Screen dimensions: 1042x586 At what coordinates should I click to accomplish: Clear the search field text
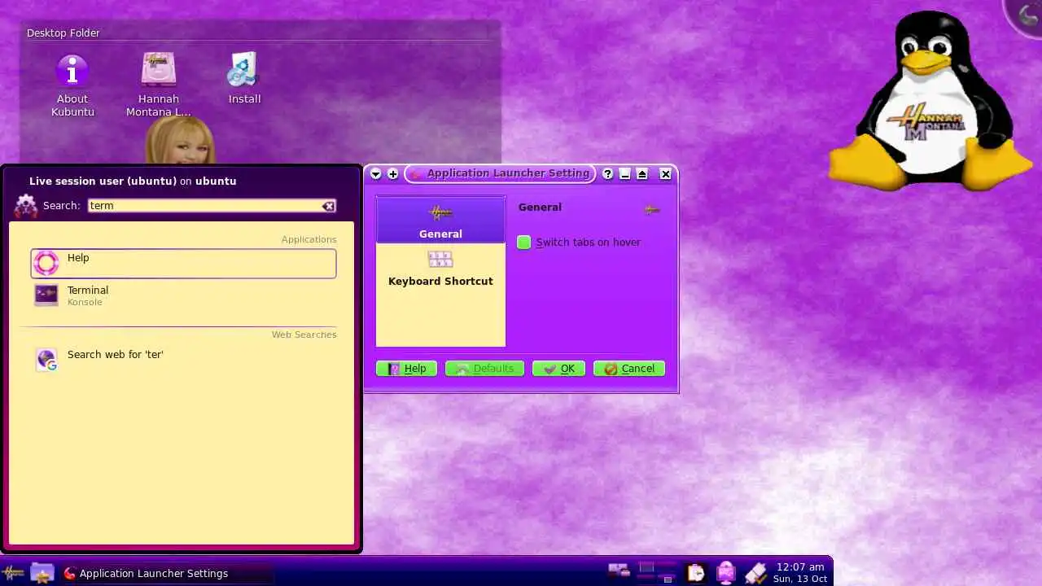(328, 206)
